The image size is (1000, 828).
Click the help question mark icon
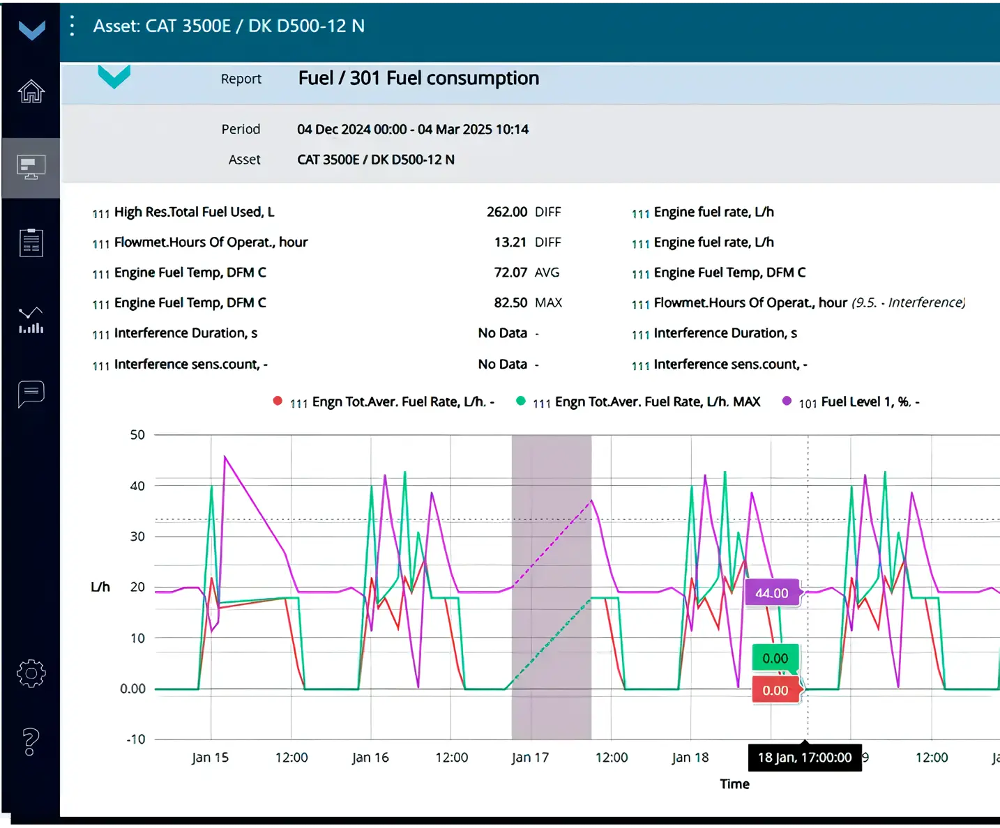point(31,742)
